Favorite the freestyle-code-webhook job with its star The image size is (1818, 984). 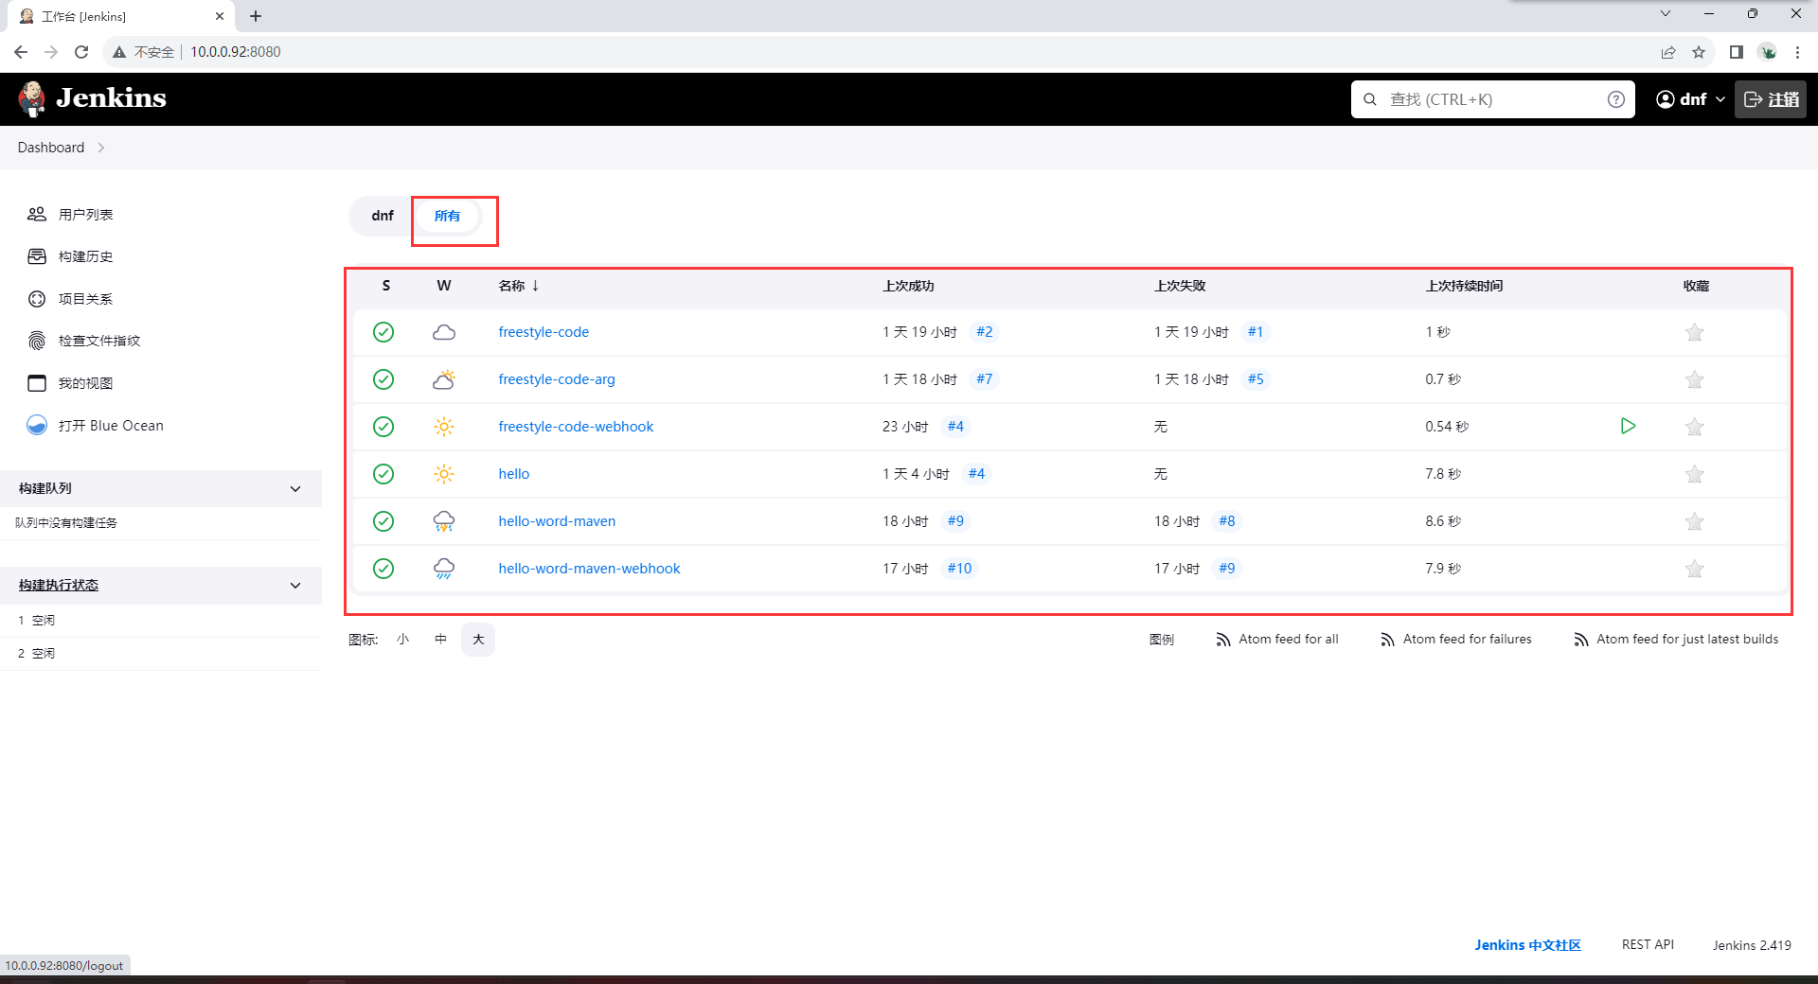coord(1695,427)
